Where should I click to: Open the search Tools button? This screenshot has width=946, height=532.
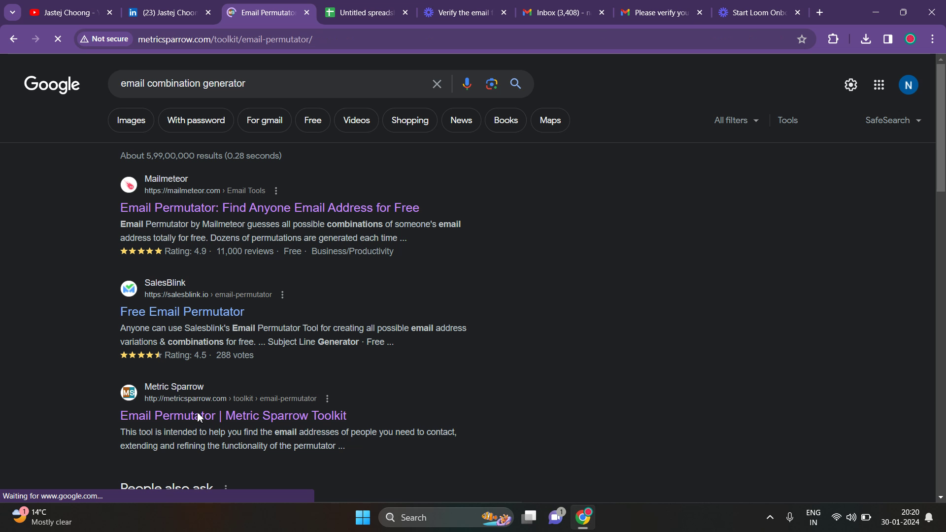(x=788, y=120)
